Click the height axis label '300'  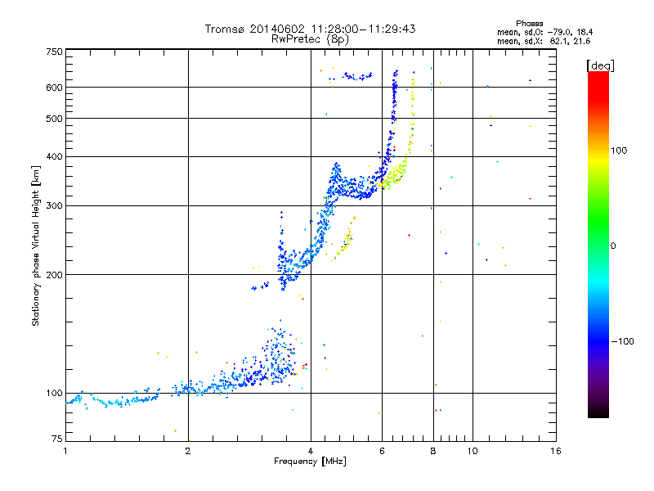[x=54, y=206]
